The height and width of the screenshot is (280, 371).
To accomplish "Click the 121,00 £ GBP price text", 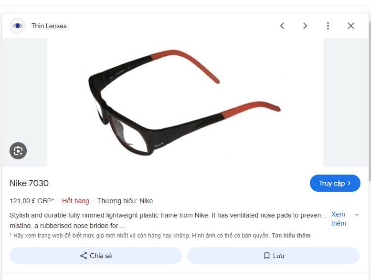I will point(32,201).
